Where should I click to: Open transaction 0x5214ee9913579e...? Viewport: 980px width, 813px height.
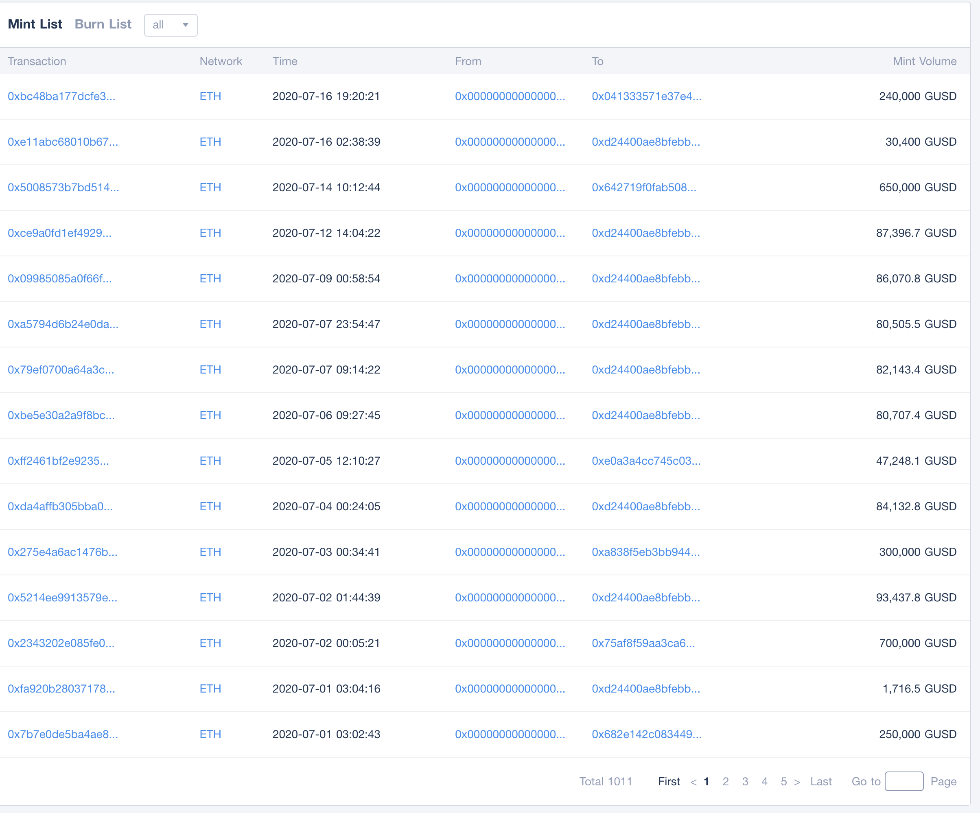(63, 598)
